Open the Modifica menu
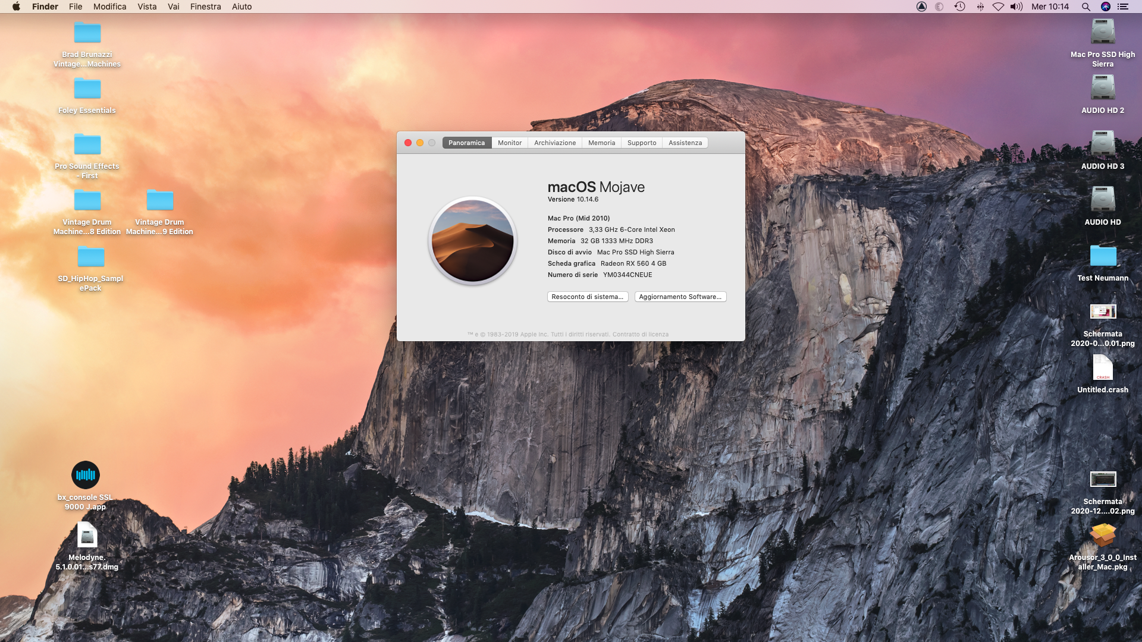The height and width of the screenshot is (642, 1142). [x=110, y=7]
